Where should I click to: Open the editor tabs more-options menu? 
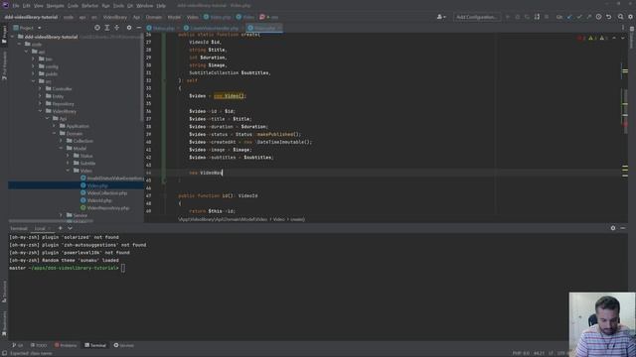pyautogui.click(x=623, y=28)
